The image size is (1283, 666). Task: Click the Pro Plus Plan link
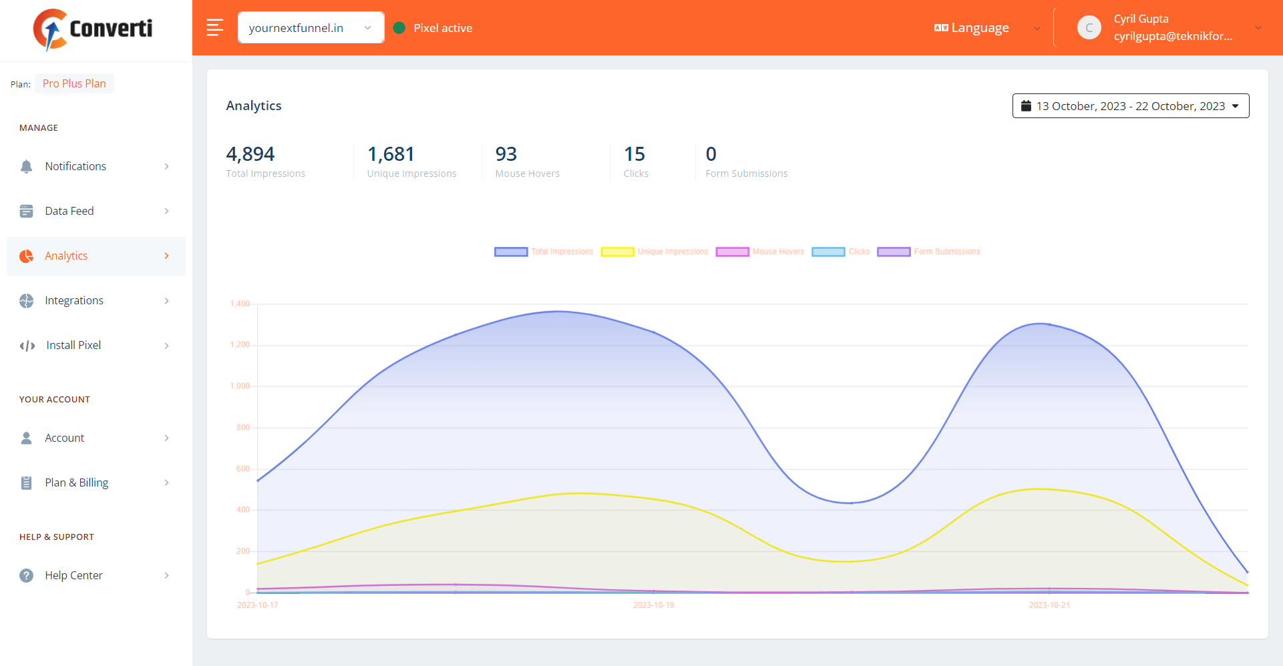pos(74,83)
